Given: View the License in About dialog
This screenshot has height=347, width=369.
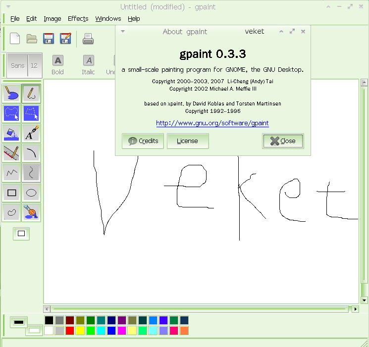Looking at the screenshot, I should click(188, 141).
